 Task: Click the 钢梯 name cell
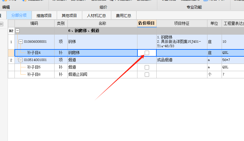click(x=102, y=42)
